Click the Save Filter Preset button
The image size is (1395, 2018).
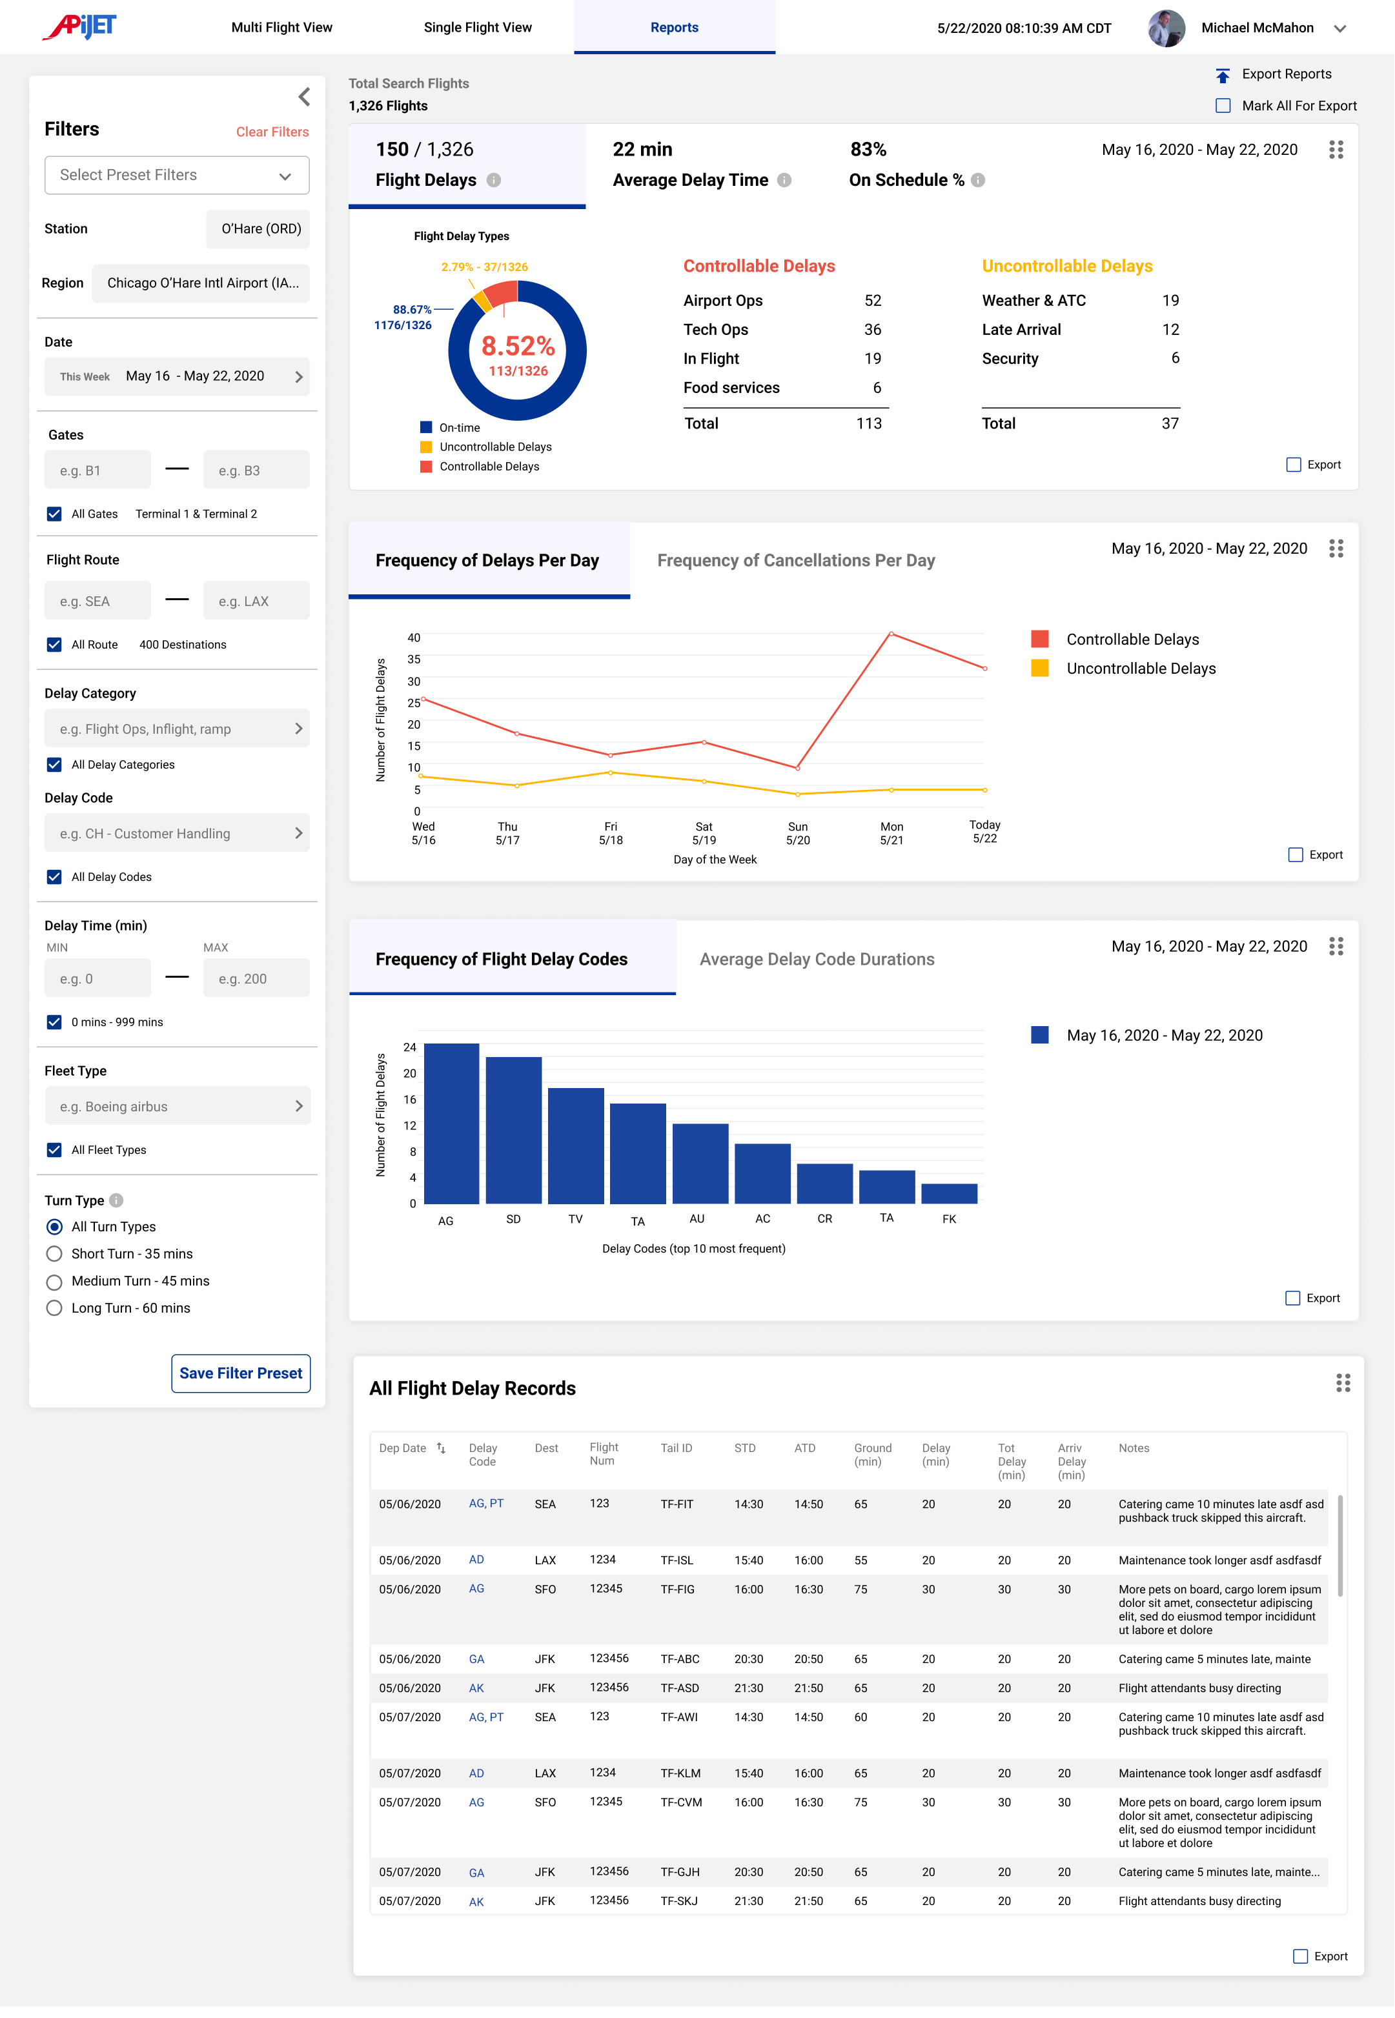(x=240, y=1373)
